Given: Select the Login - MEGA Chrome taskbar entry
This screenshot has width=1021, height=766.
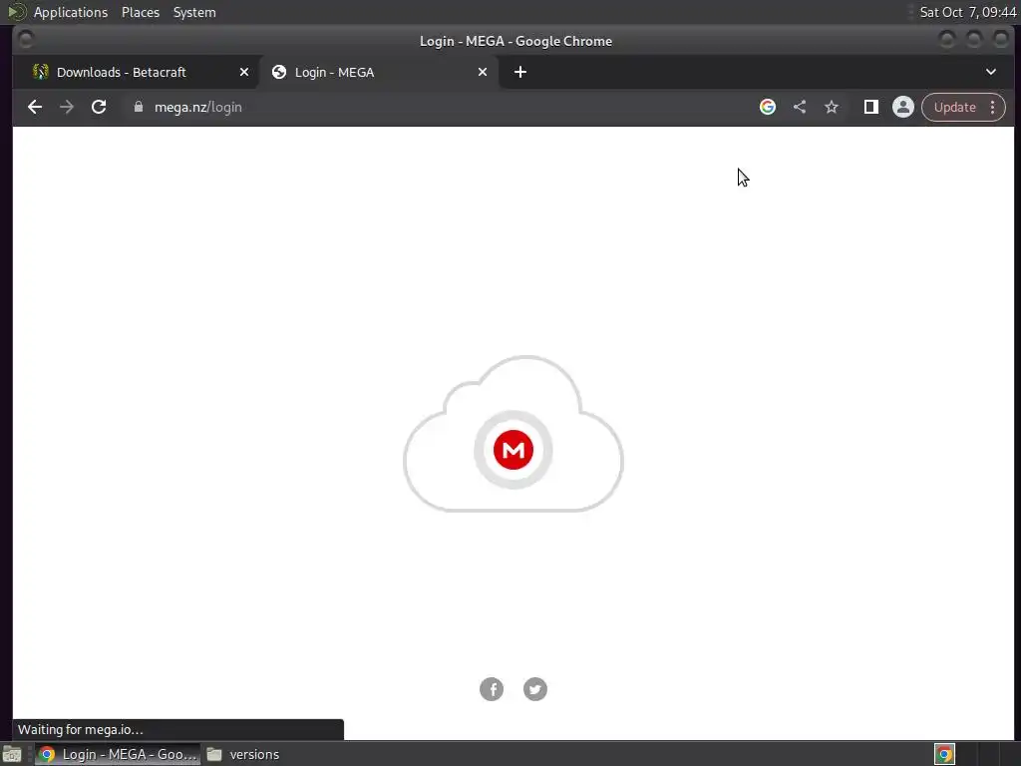Looking at the screenshot, I should [118, 754].
